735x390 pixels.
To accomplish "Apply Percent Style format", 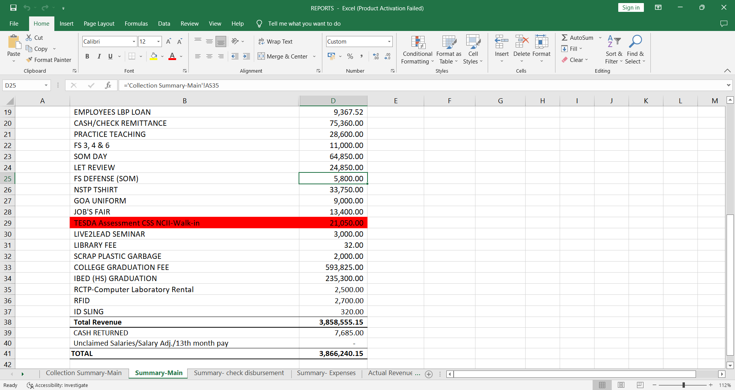I will click(350, 56).
